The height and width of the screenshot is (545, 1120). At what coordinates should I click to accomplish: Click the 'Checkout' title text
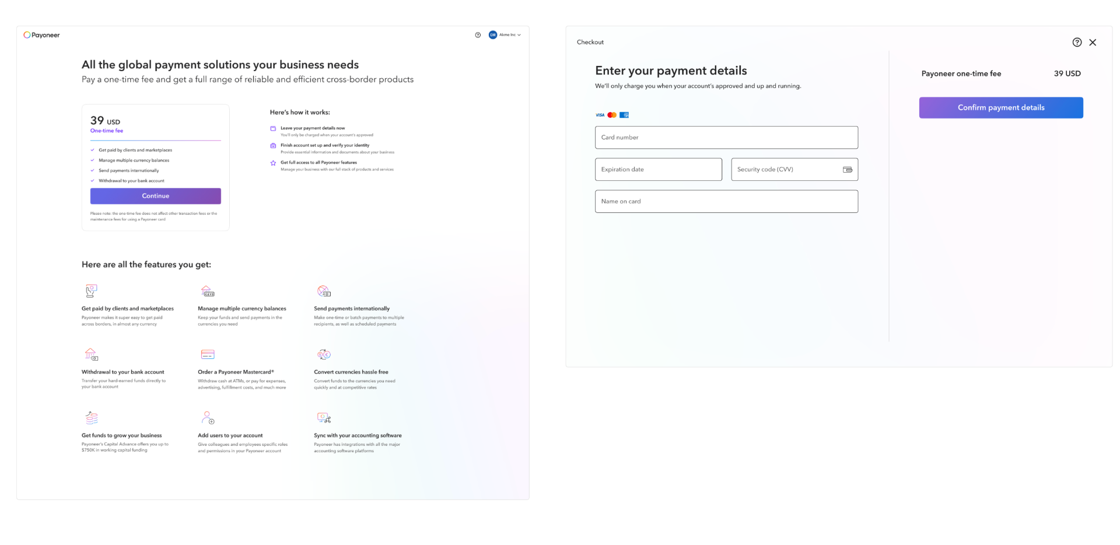(x=590, y=42)
